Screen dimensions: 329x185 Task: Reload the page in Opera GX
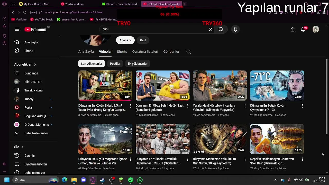[24, 12]
